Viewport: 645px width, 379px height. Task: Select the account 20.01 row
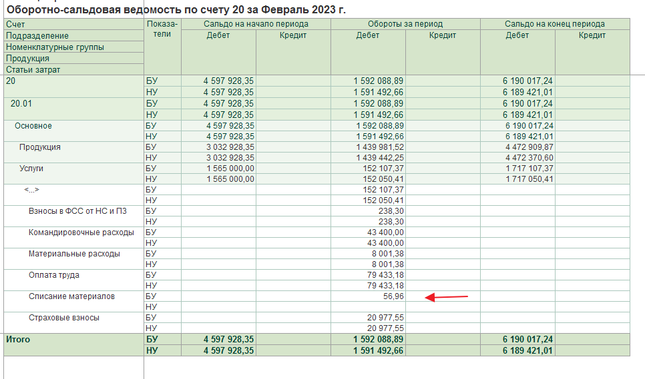click(22, 104)
